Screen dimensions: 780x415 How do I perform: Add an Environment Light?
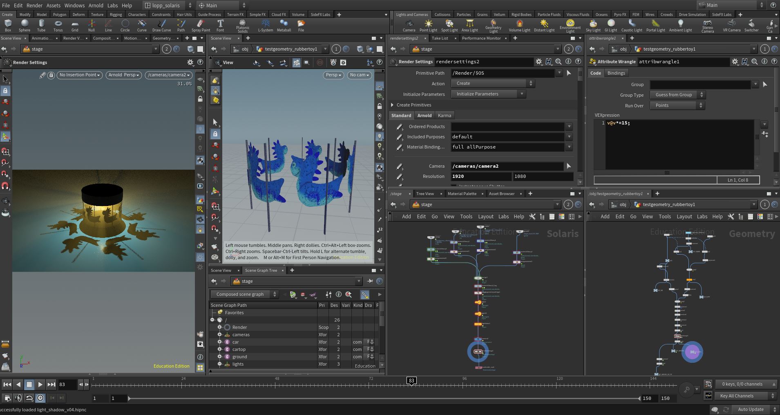[570, 26]
